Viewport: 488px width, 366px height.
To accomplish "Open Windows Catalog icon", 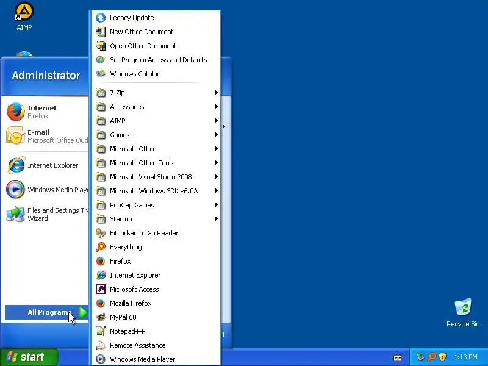I will 101,74.
